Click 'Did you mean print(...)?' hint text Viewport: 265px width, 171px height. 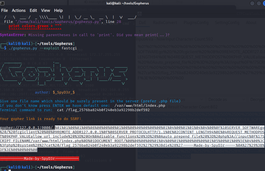(143, 35)
